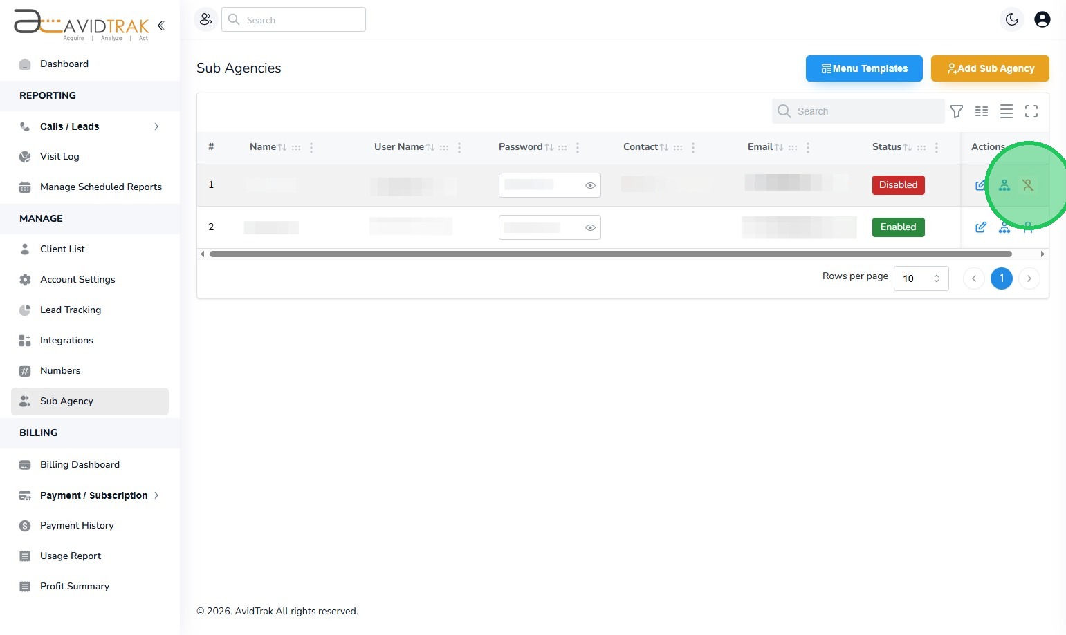1066x635 pixels.
Task: Sort the table by User Name
Action: pos(430,147)
